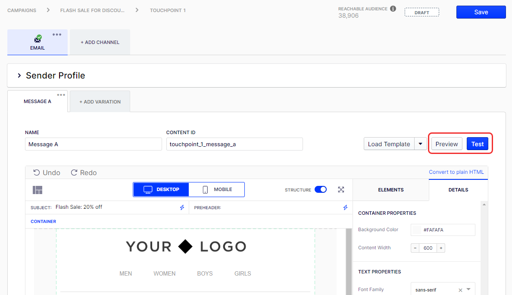Click the fullscreen expand icon in editor
Image resolution: width=512 pixels, height=295 pixels.
coord(341,190)
